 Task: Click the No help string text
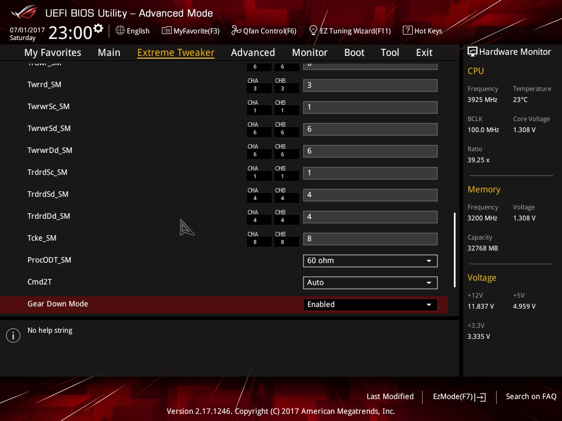click(x=50, y=330)
